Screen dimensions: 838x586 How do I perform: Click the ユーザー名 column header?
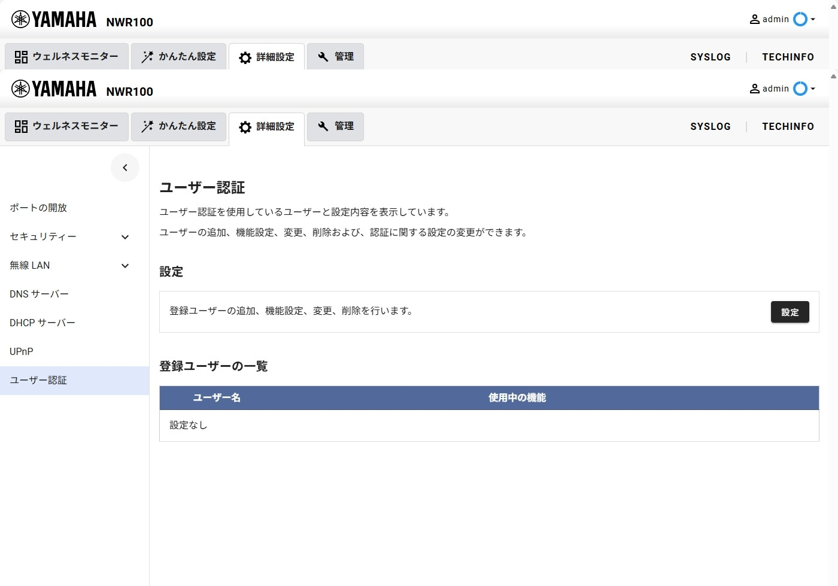point(217,397)
